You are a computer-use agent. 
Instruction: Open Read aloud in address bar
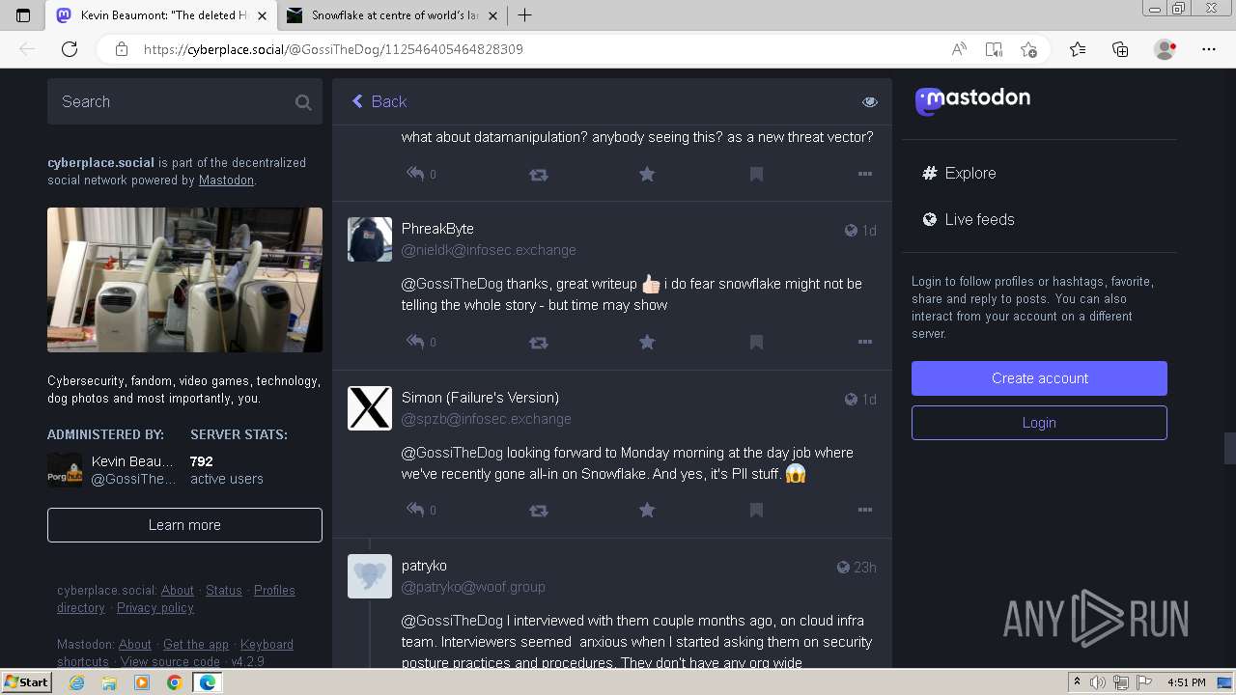[959, 49]
